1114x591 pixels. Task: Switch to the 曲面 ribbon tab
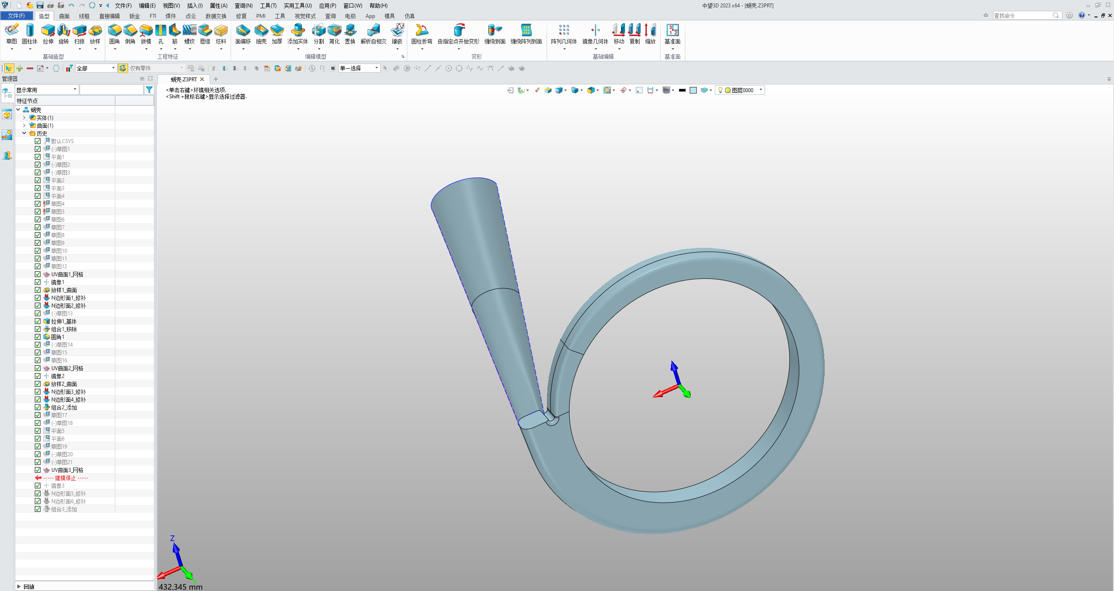coord(64,16)
